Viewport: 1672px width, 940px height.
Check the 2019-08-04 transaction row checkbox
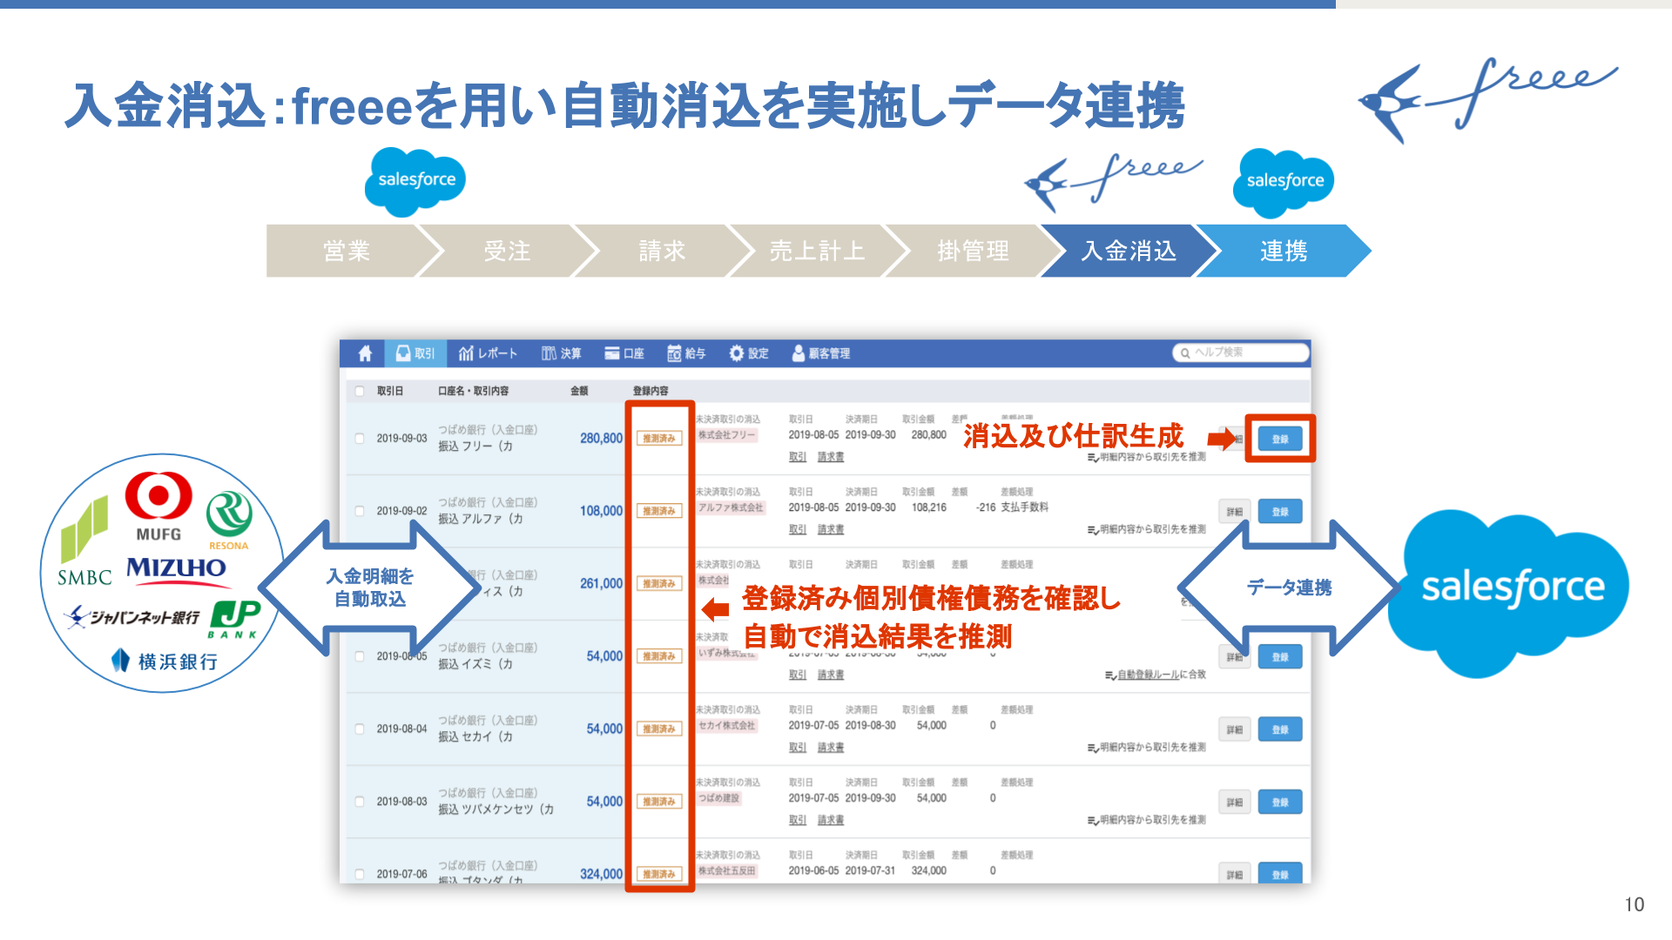click(x=360, y=729)
